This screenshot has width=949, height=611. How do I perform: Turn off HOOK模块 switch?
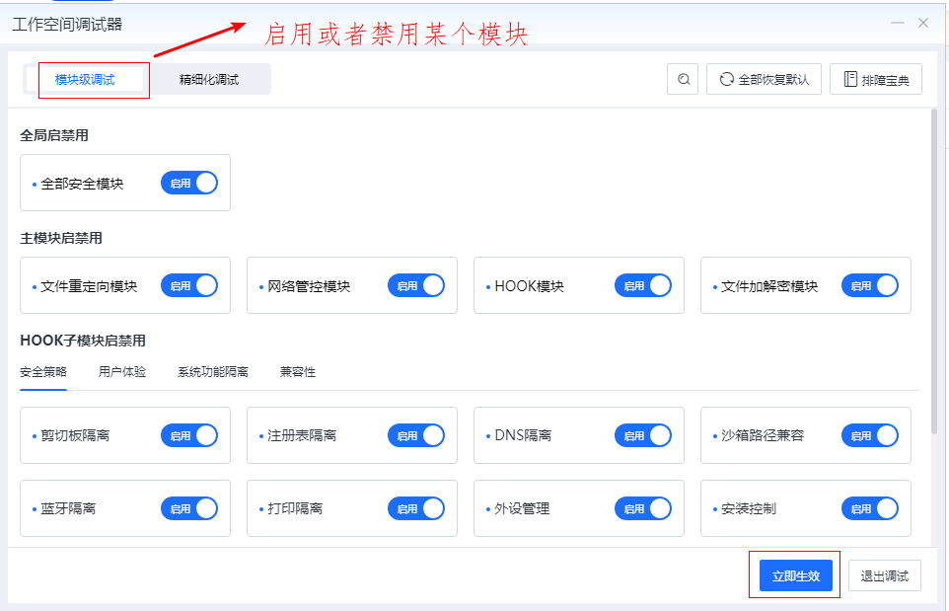[643, 286]
